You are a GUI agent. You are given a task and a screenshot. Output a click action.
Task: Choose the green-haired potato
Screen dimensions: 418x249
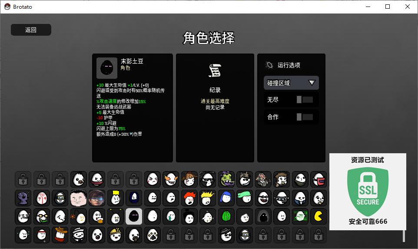245,198
